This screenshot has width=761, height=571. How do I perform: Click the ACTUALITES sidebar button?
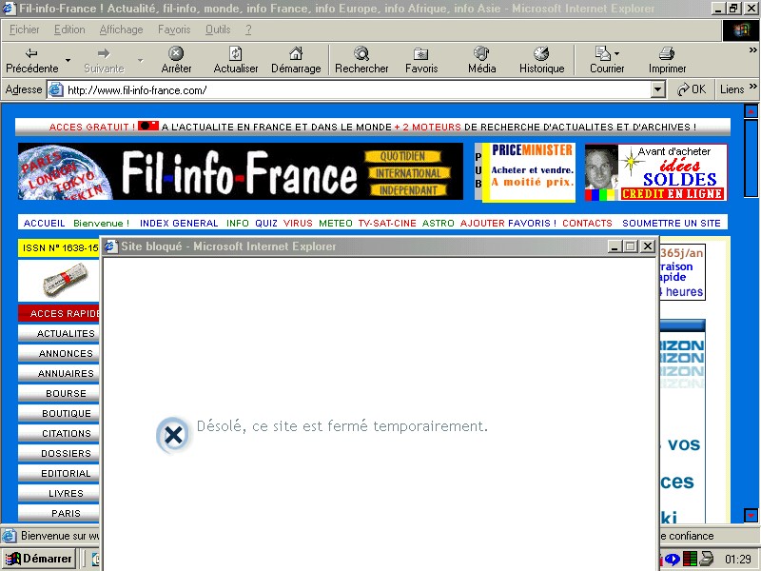[59, 334]
